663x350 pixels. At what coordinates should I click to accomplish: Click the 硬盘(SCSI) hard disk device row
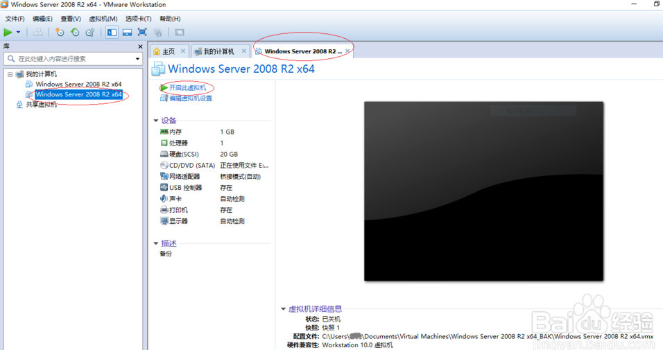(214, 155)
